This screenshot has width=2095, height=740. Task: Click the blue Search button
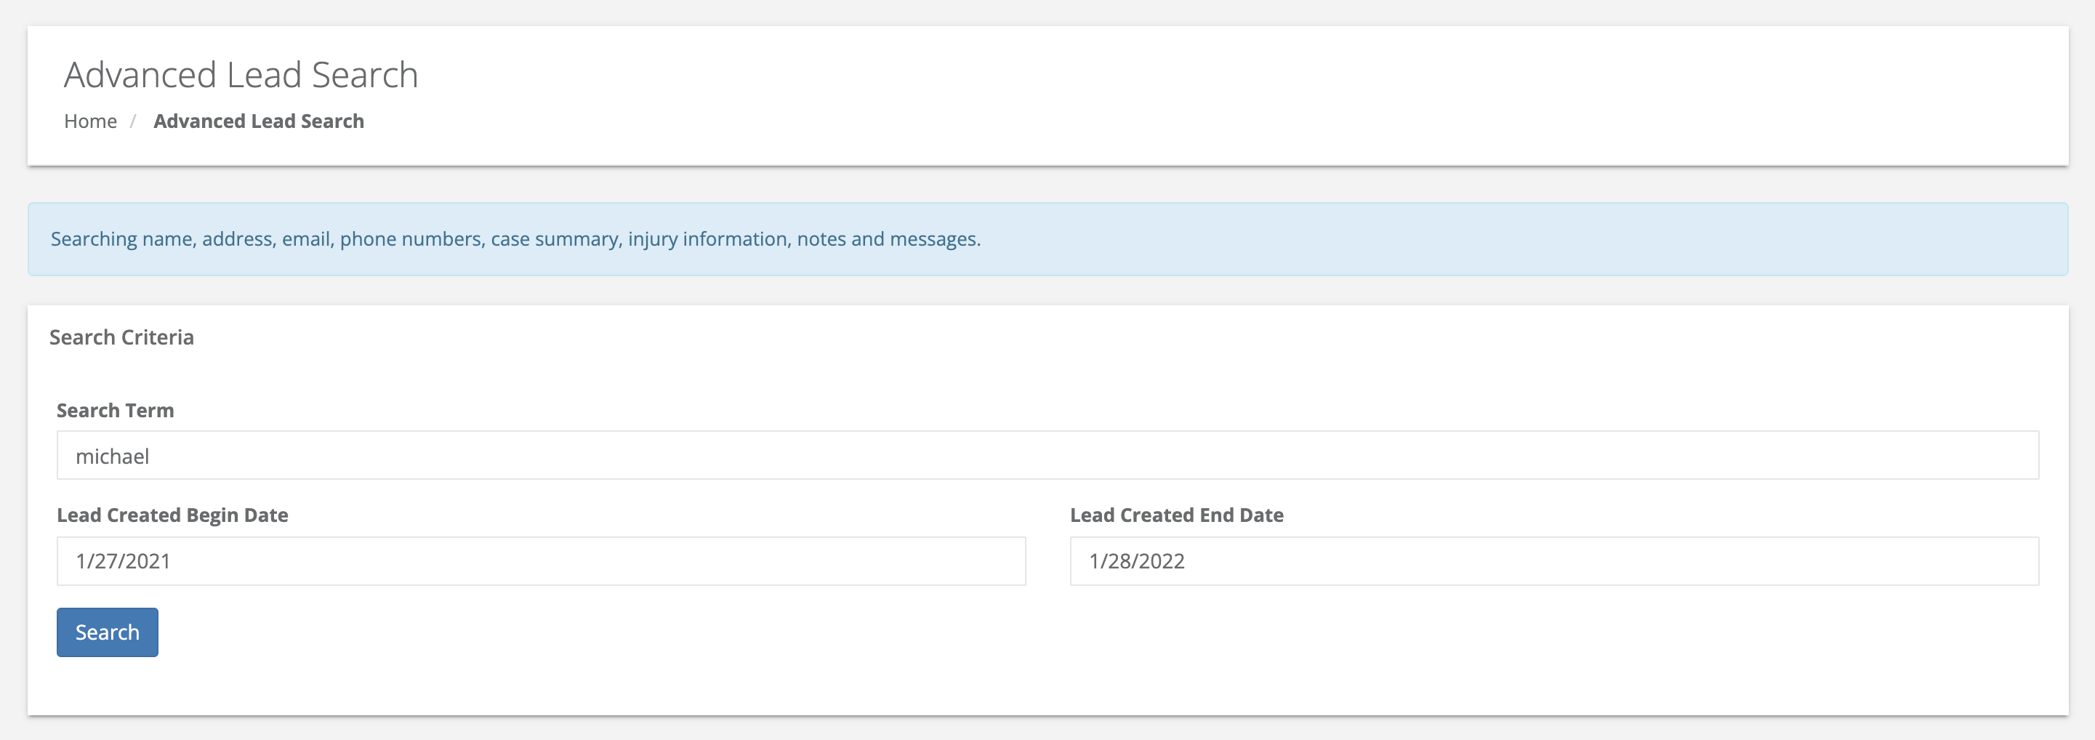point(107,632)
